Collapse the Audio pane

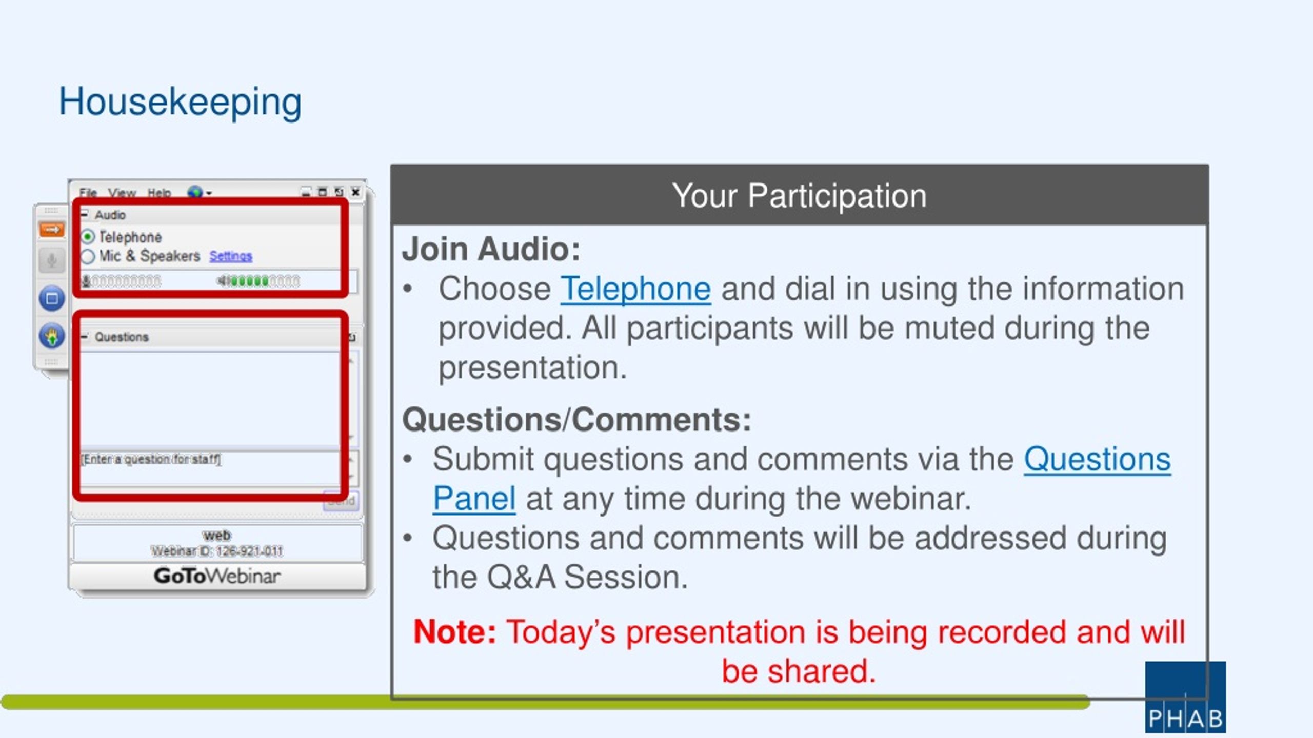click(84, 215)
